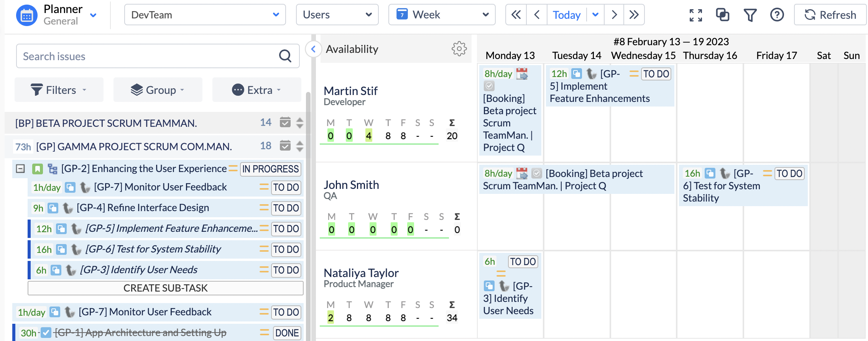Open the DevTeam dropdown
This screenshot has height=341, width=868.
(205, 15)
